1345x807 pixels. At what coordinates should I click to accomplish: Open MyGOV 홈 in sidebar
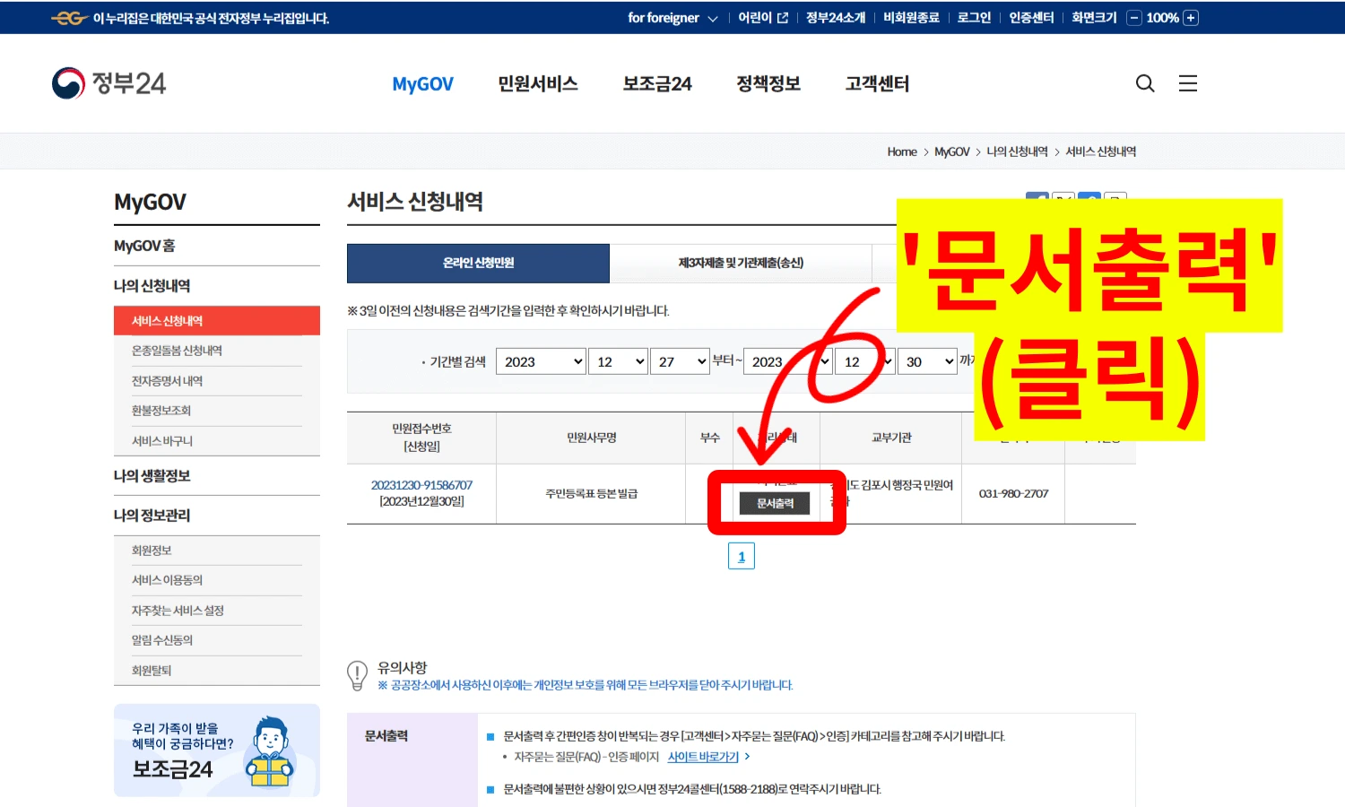click(144, 246)
